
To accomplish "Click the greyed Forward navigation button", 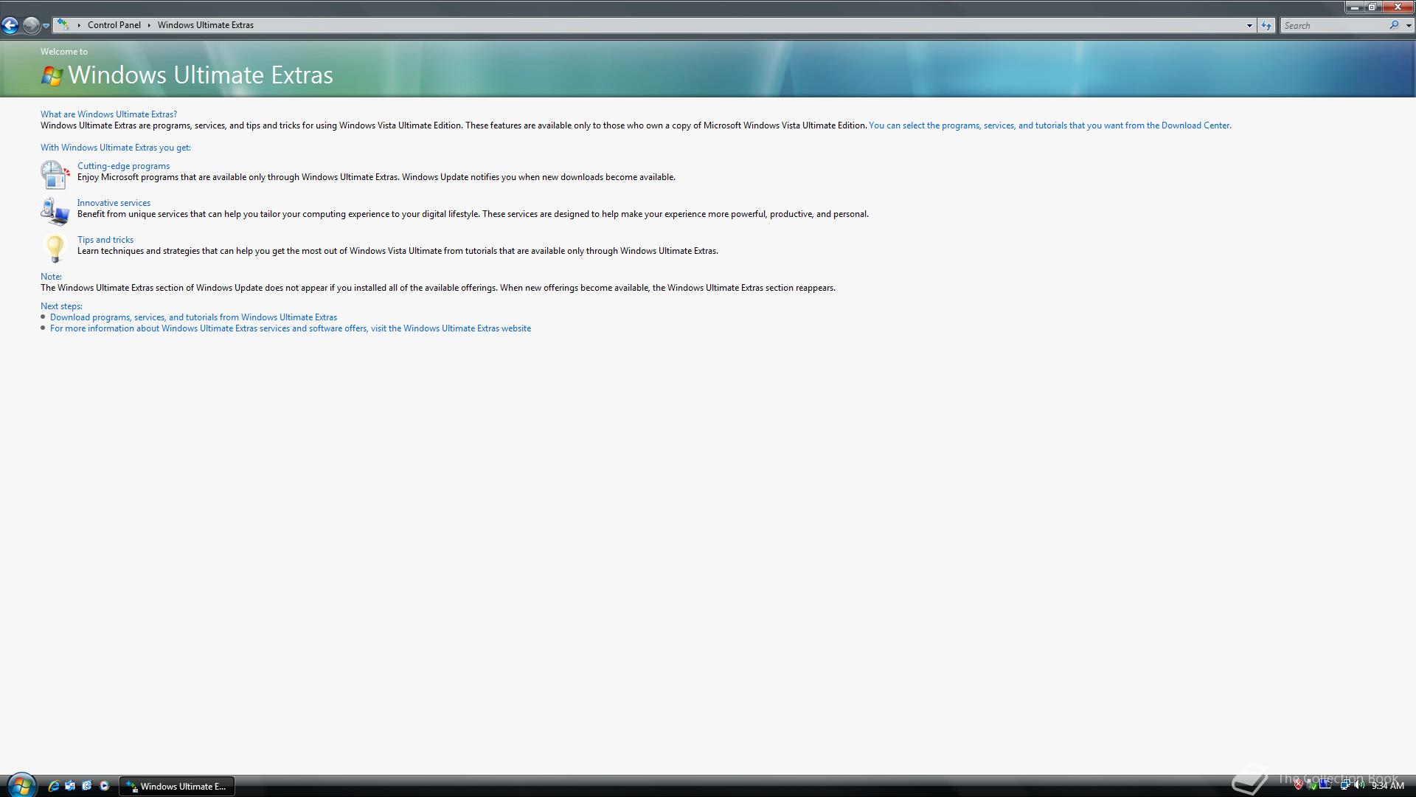I will click(x=31, y=25).
